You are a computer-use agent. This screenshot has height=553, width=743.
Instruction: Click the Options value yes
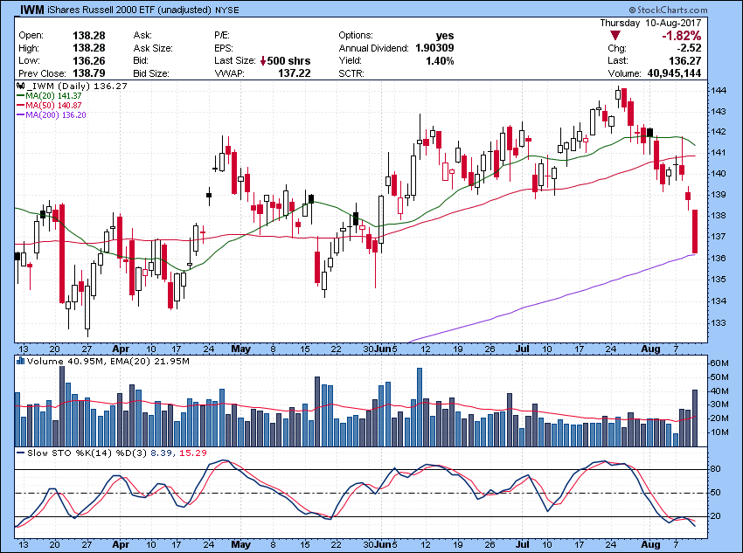445,36
